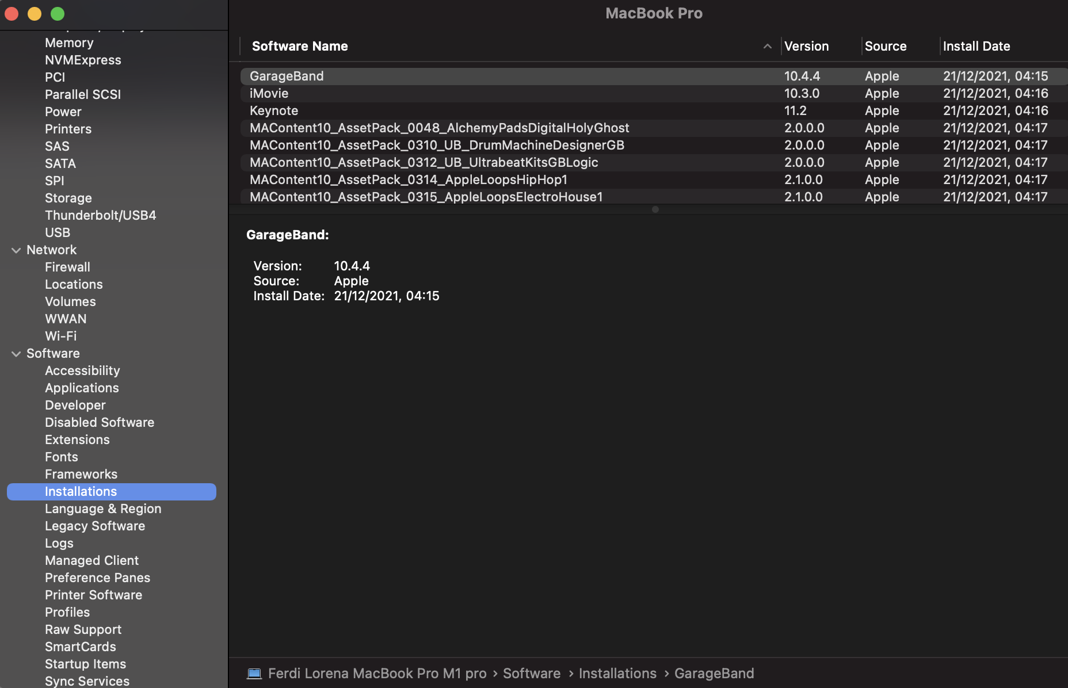Select the AppleLoopsHipHop1 asset pack row
Viewport: 1068px width, 688px height.
coord(654,180)
